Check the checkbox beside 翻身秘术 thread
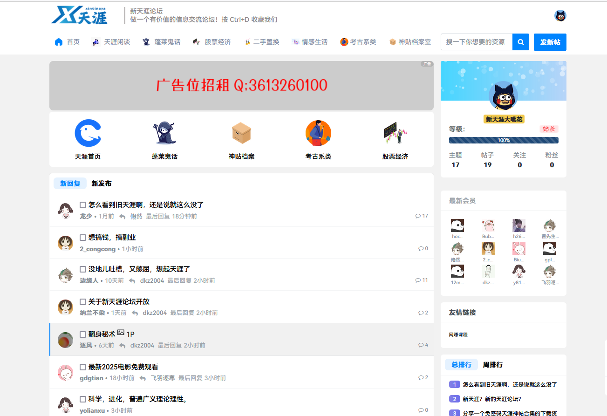Image resolution: width=607 pixels, height=416 pixels. pos(82,334)
